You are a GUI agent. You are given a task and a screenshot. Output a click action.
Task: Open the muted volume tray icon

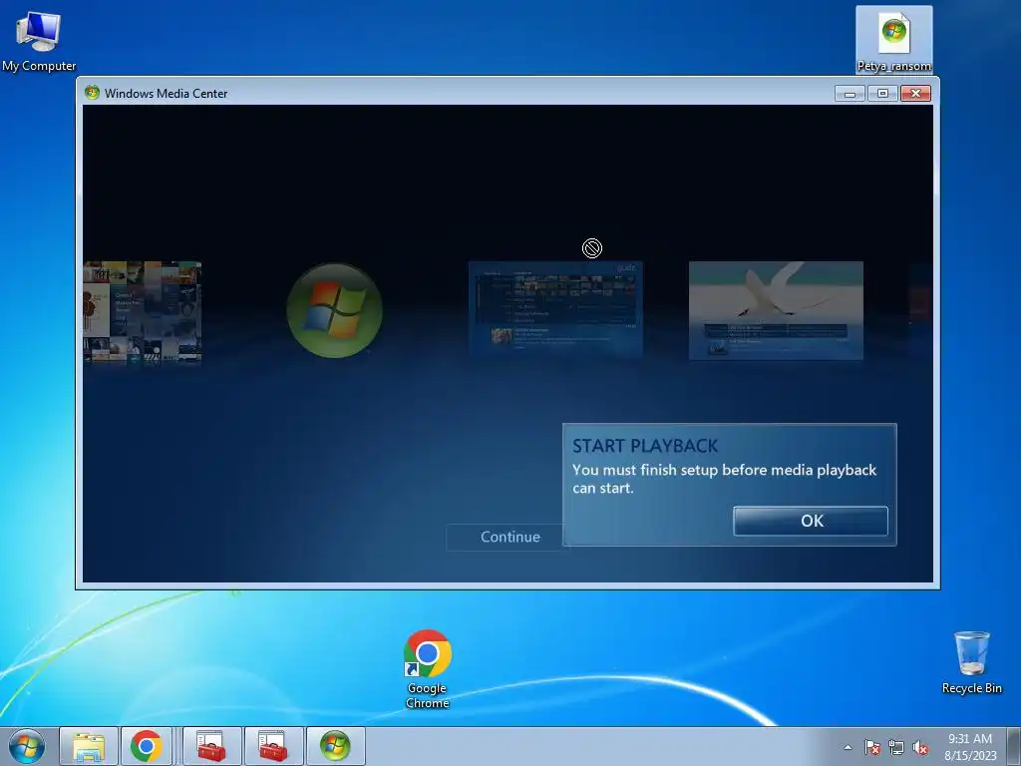point(920,747)
